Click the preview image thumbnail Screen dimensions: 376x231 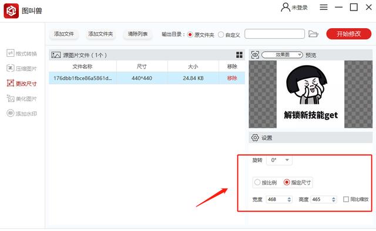311,94
